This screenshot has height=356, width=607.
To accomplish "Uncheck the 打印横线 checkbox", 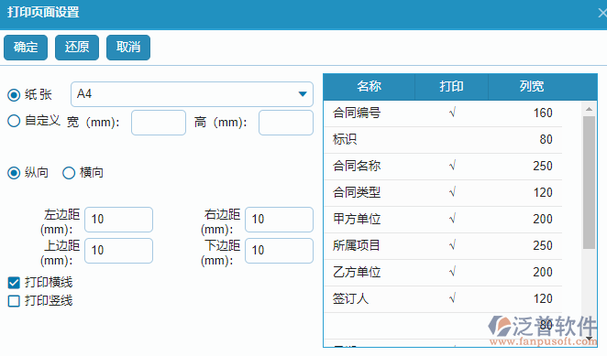I will click(x=14, y=283).
